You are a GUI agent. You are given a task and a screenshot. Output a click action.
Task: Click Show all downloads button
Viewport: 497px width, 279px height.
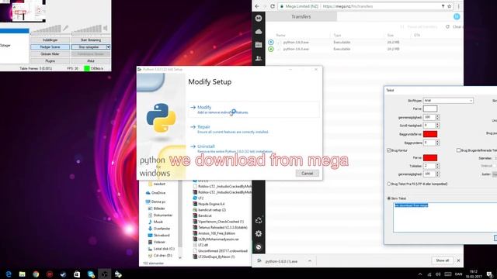pos(442,260)
